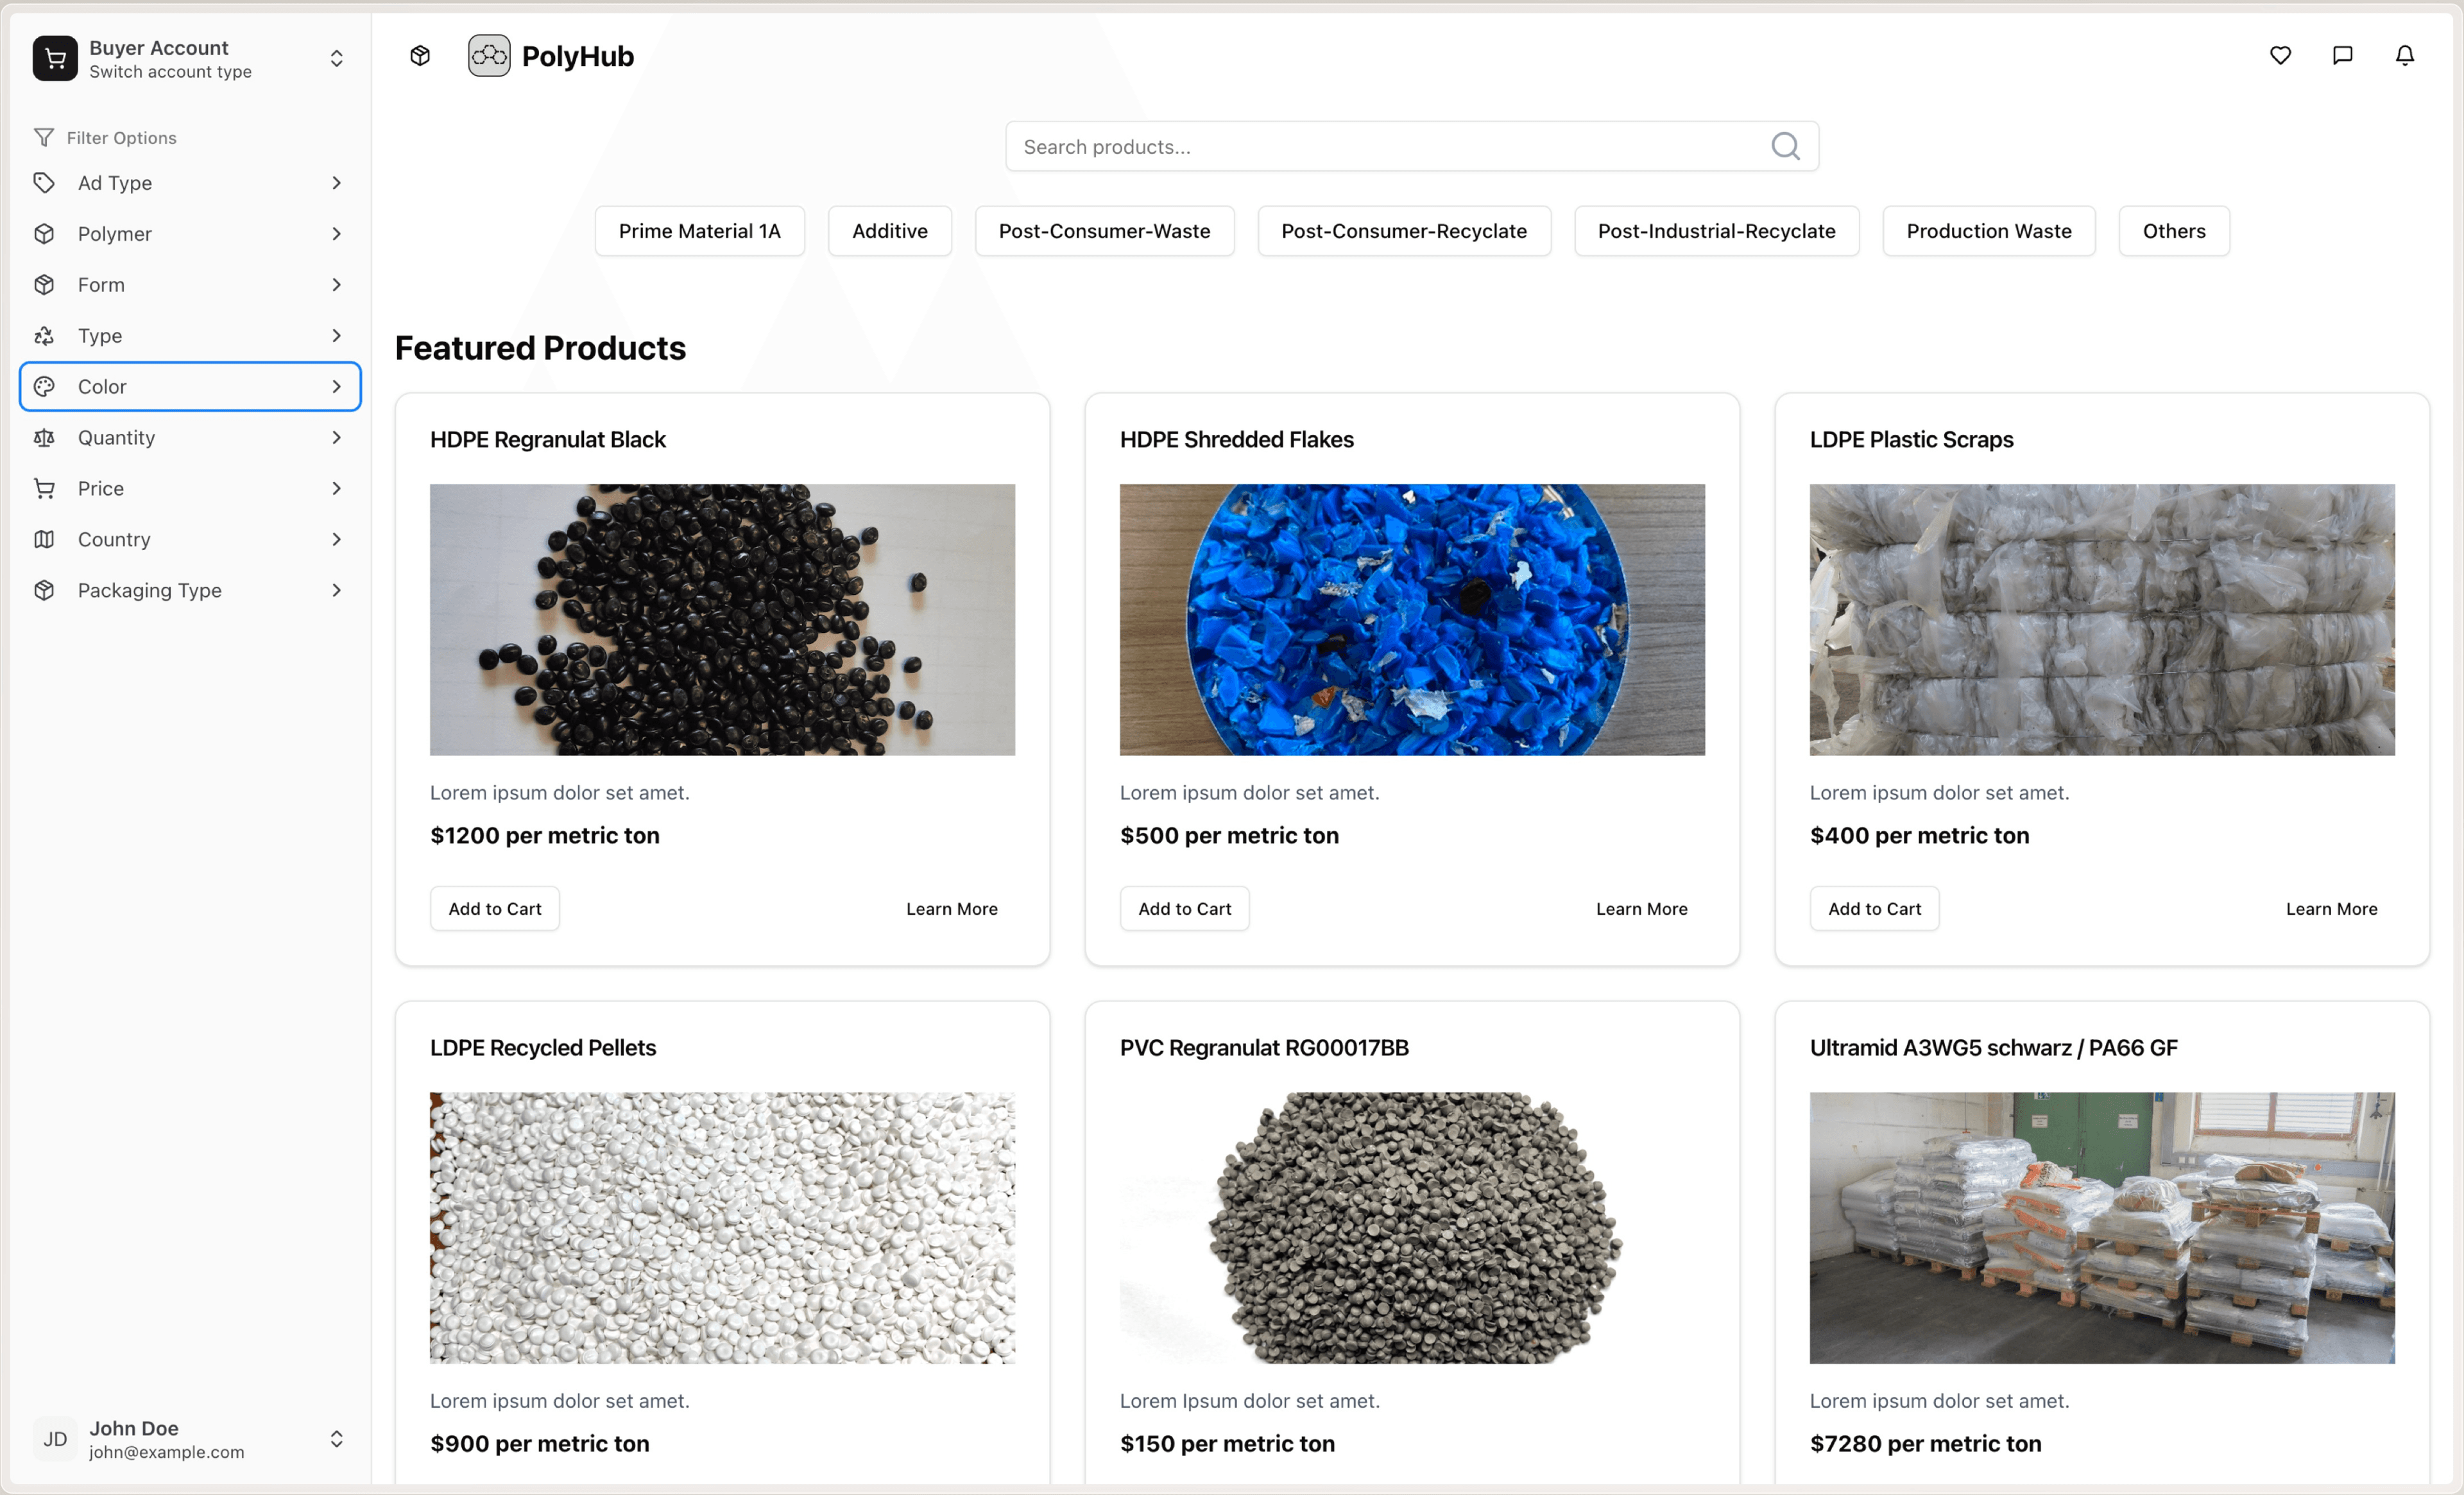This screenshot has height=1495, width=2464.
Task: Select the Production Waste category tab
Action: (1988, 230)
